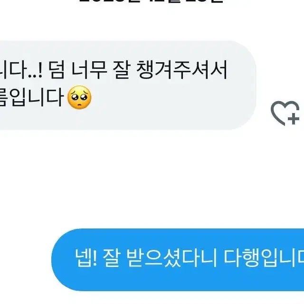Viewport: 304px width, 304px height.
Task: Click 니다..! at the start of the gray bubble
Action: (x=21, y=70)
